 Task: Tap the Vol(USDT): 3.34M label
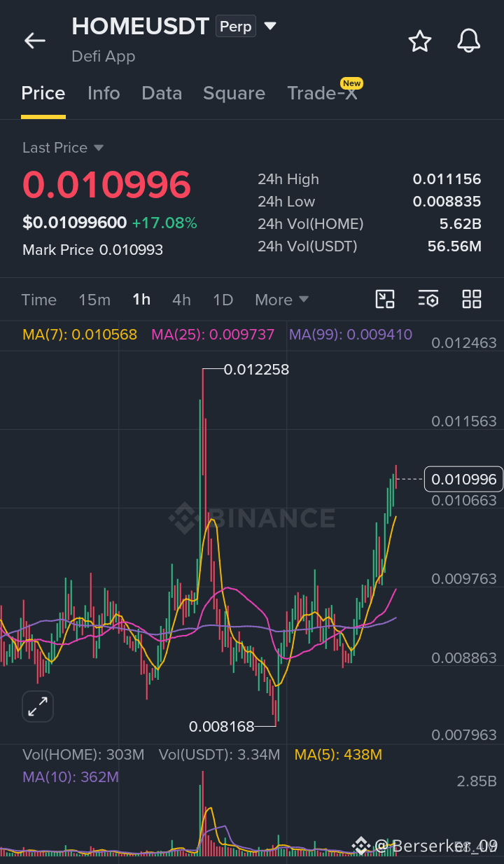(219, 755)
